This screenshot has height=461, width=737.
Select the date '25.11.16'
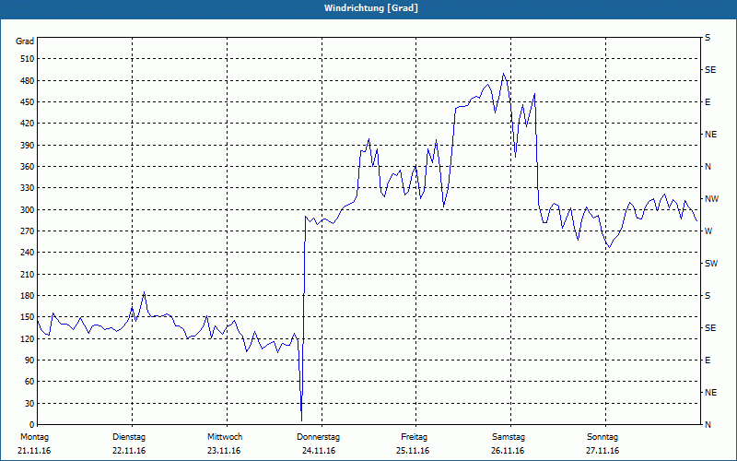pos(413,451)
